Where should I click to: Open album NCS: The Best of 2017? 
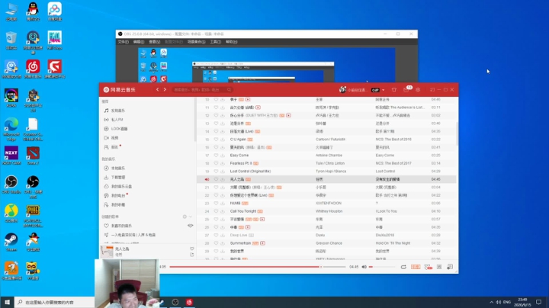(393, 163)
